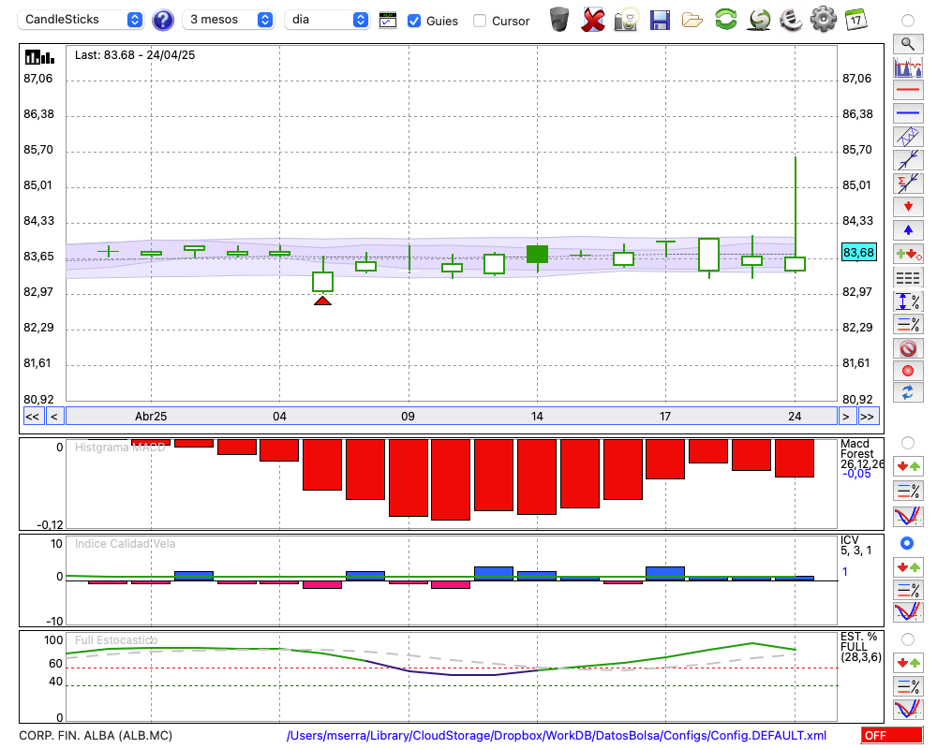Click the 'Last: 83.68 - 24/04/25' label
The image size is (937, 749).
[x=135, y=55]
